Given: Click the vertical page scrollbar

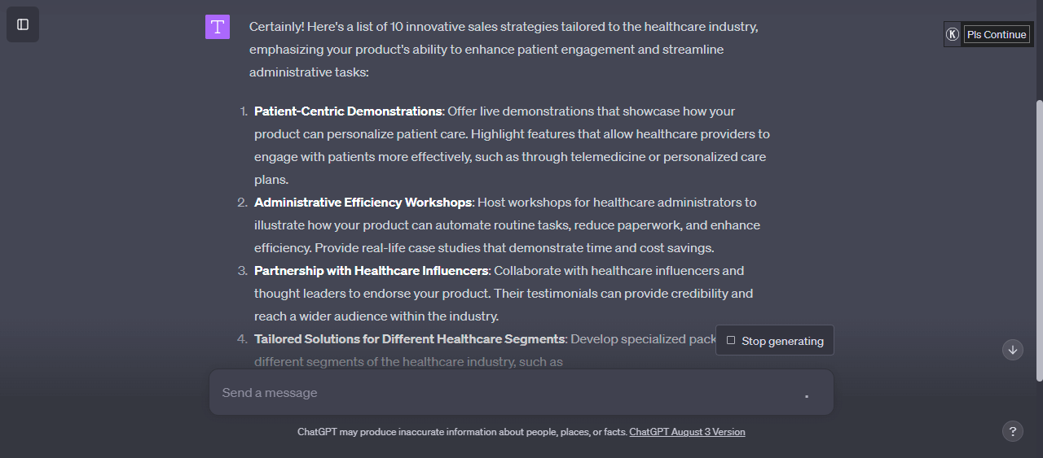Looking at the screenshot, I should (1039, 240).
